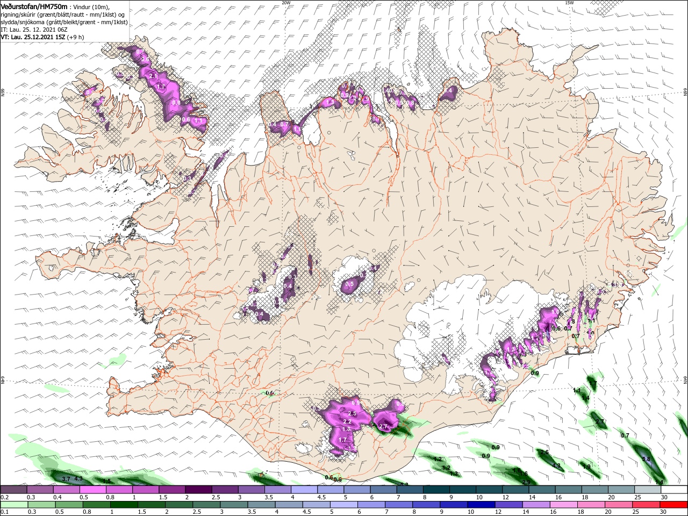The image size is (688, 516).
Task: Pick the 6 swatch in the snow scale
Action: coord(383,490)
